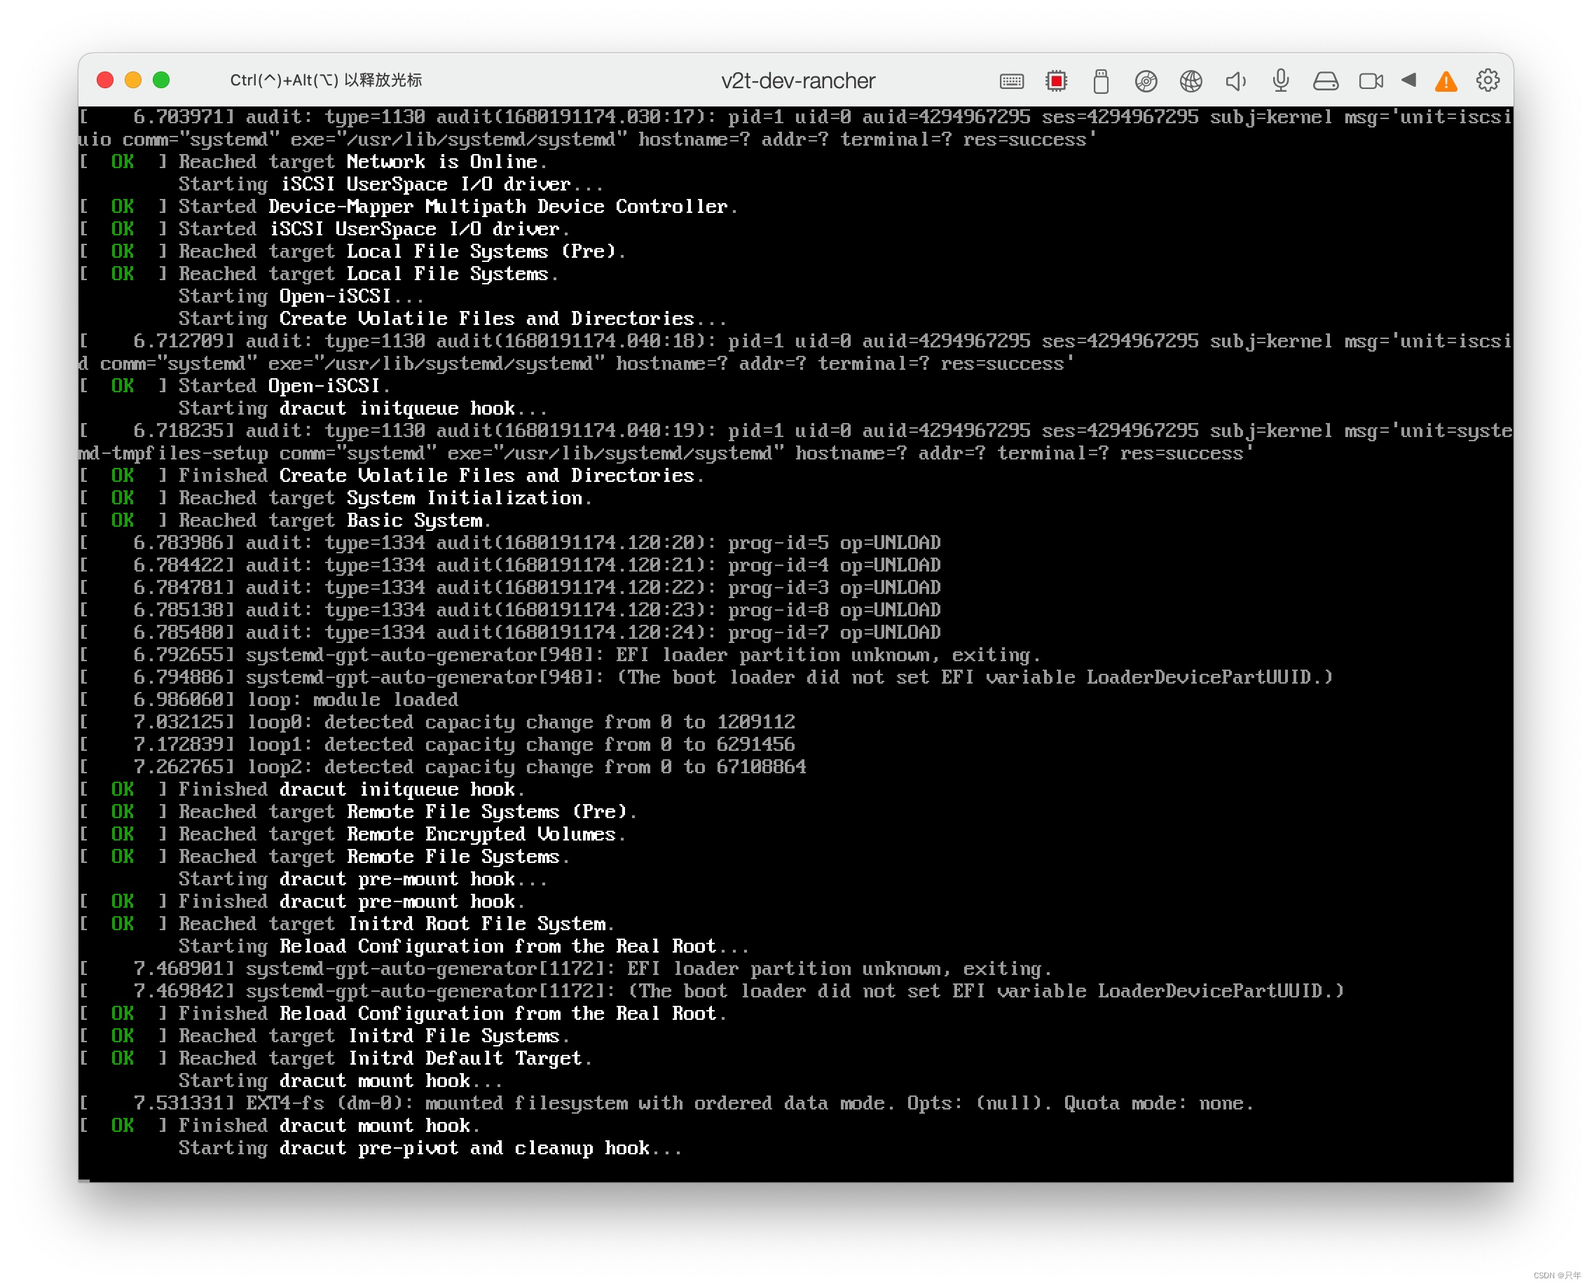Click the CD/DVD disc icon
Image resolution: width=1592 pixels, height=1286 pixels.
click(1146, 81)
